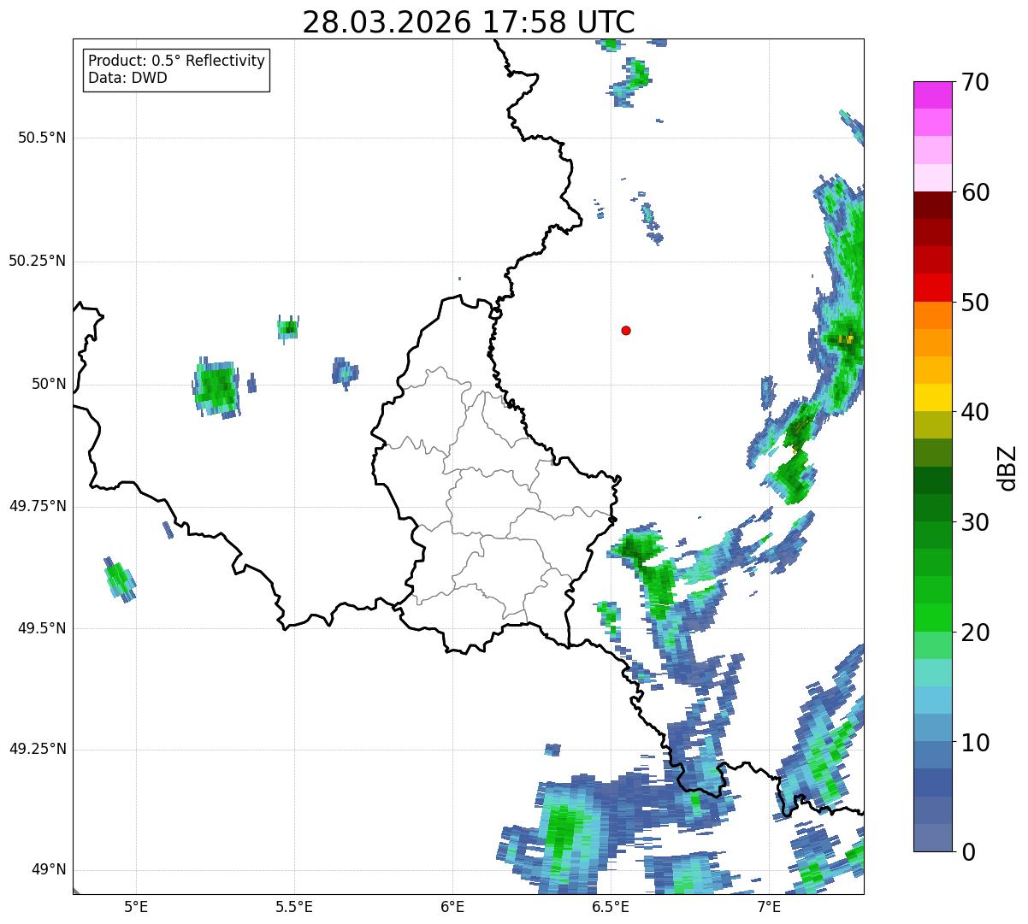This screenshot has height=924, width=1028.
Task: Click the 50°N latitude label
Action: [49, 384]
